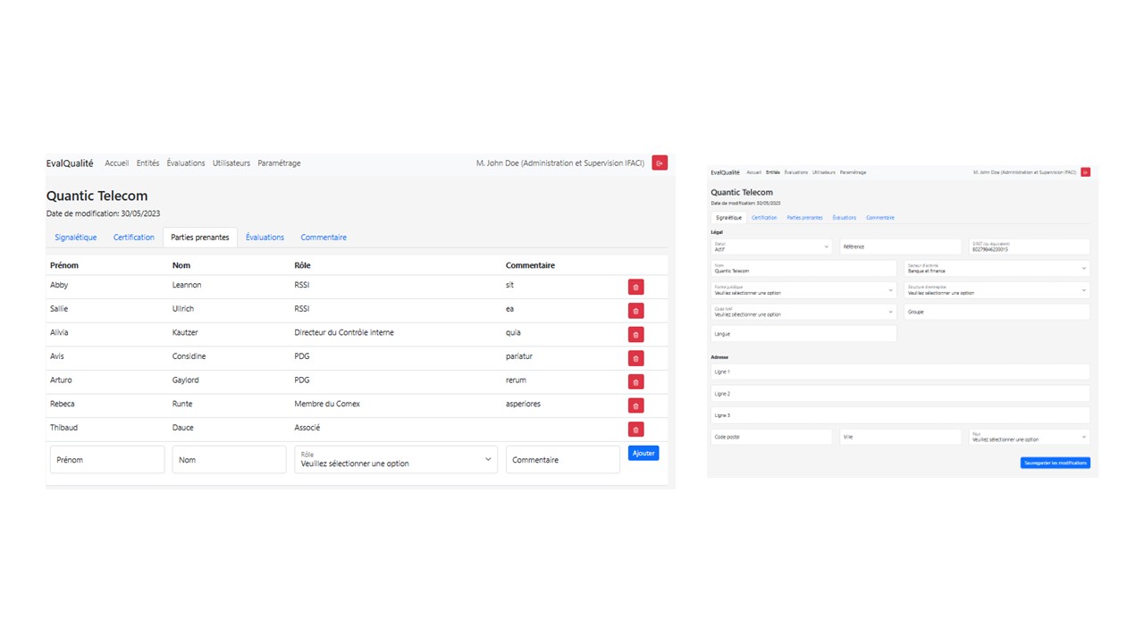Click the role cell 'Directeur du Contrôle interne'
This screenshot has height=643, width=1144.
344,332
